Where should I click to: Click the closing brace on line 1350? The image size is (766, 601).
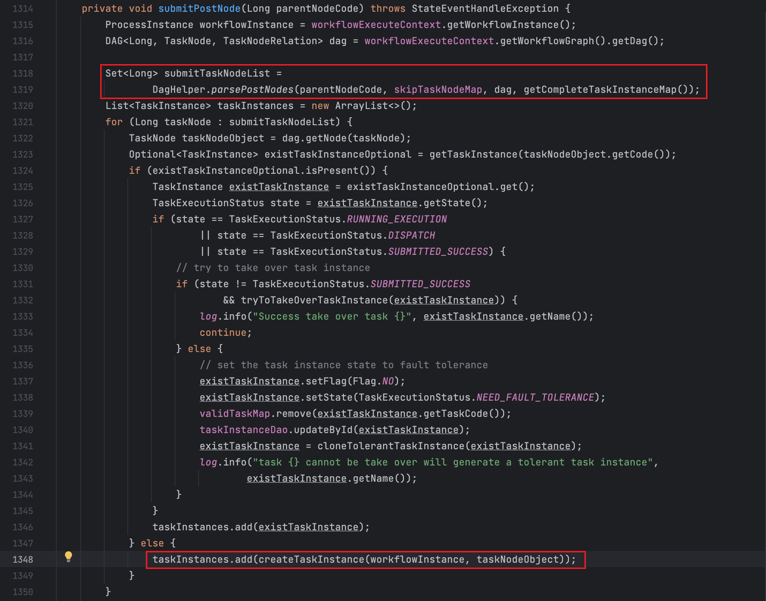[108, 592]
